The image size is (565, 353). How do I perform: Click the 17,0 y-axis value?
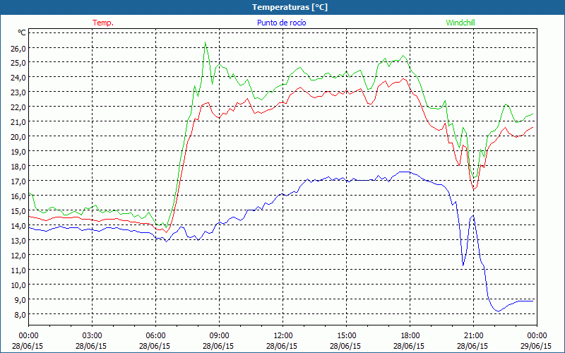[x=18, y=181]
